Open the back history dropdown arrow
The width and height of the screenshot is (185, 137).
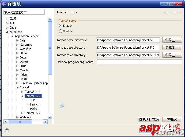pyautogui.click(x=171, y=12)
